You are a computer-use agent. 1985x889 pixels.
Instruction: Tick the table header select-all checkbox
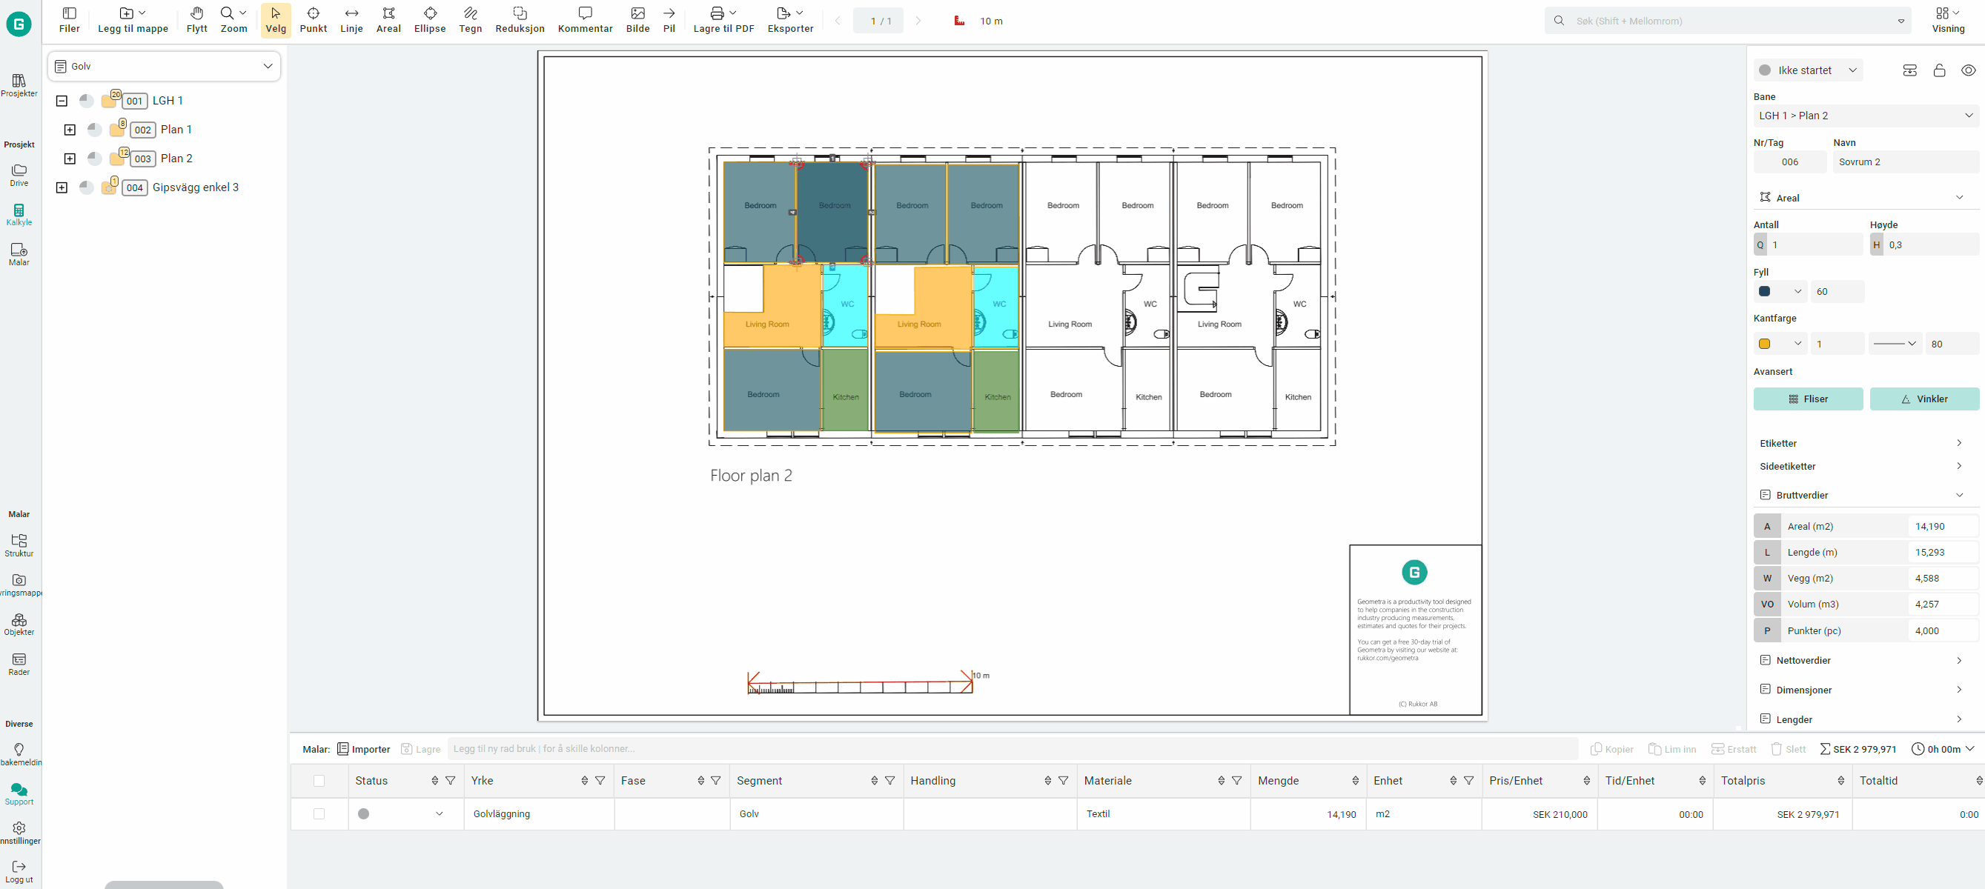(319, 780)
